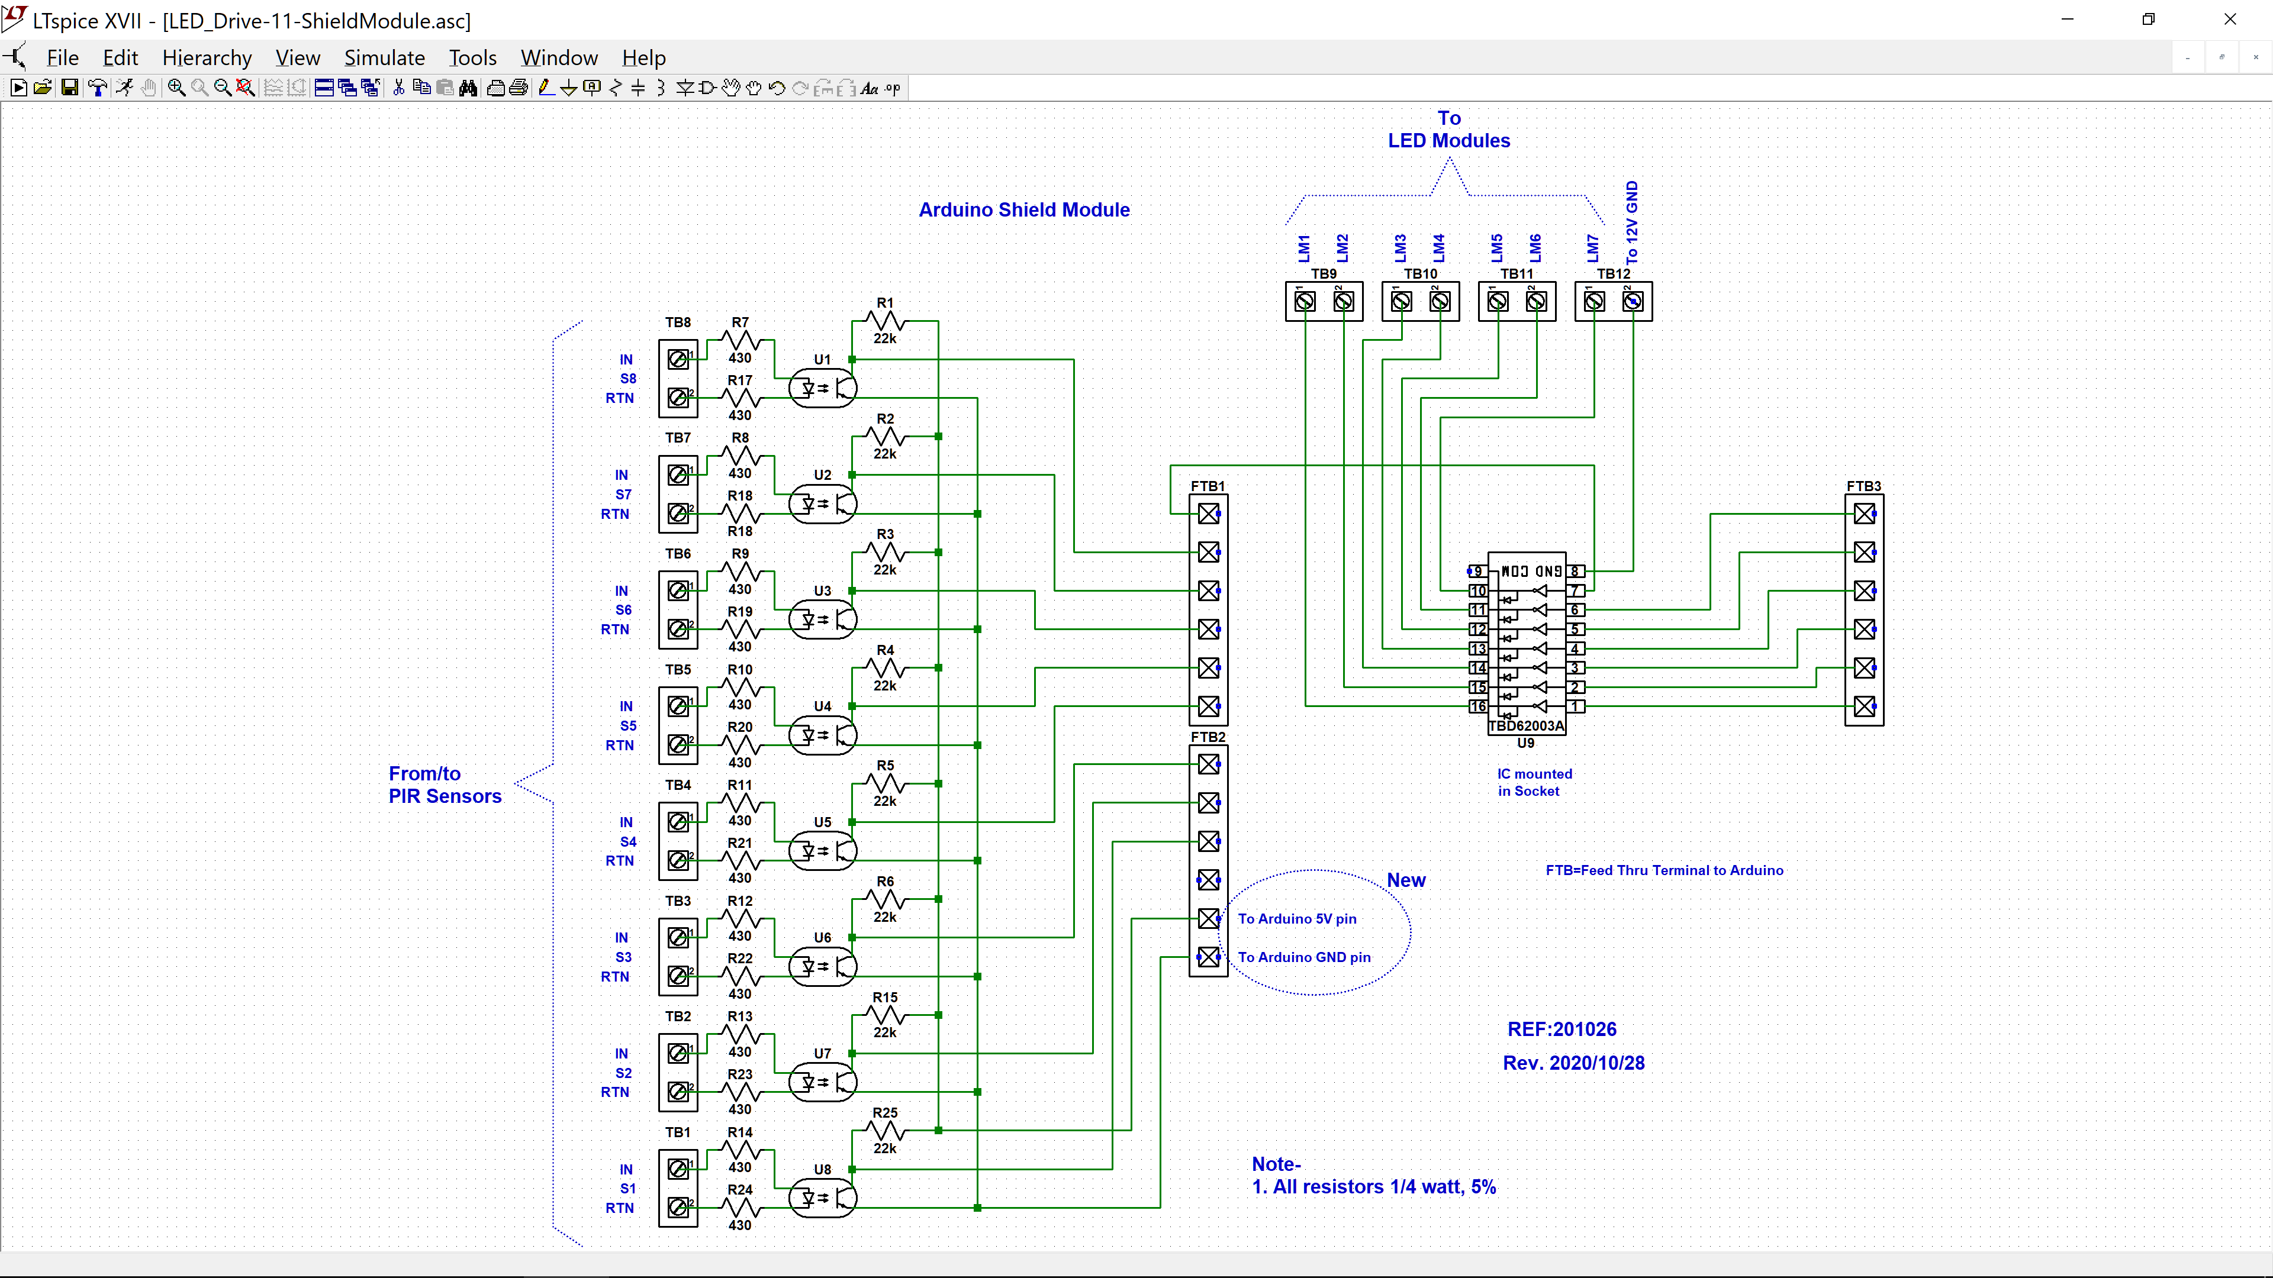
Task: Select the Mirror tool icon
Action: tap(845, 88)
